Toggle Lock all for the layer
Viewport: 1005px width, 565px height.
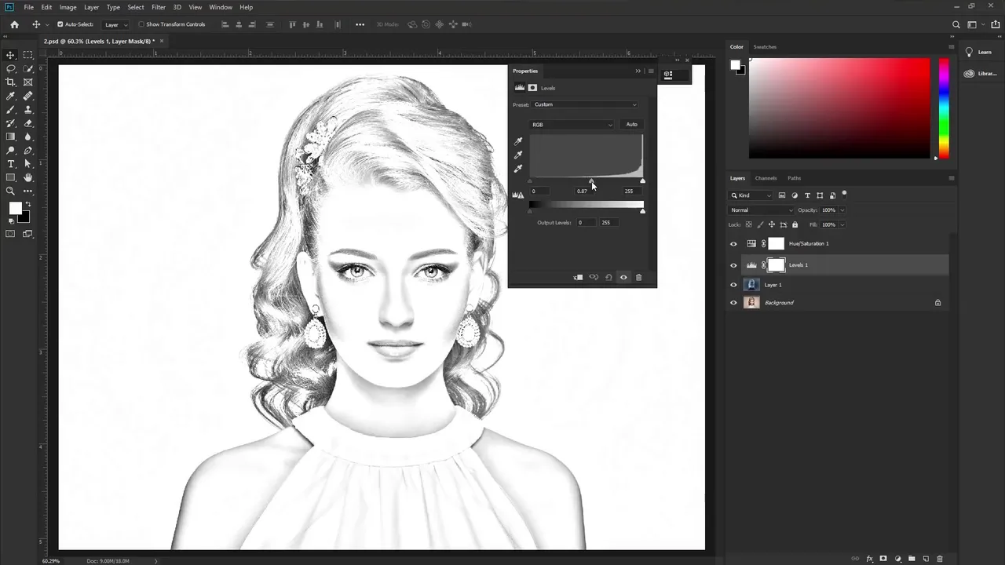795,224
